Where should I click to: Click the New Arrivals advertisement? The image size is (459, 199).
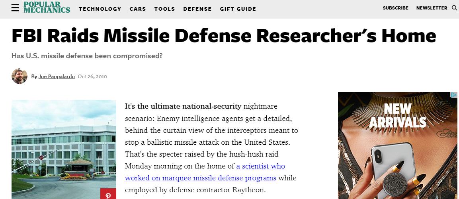point(398,145)
